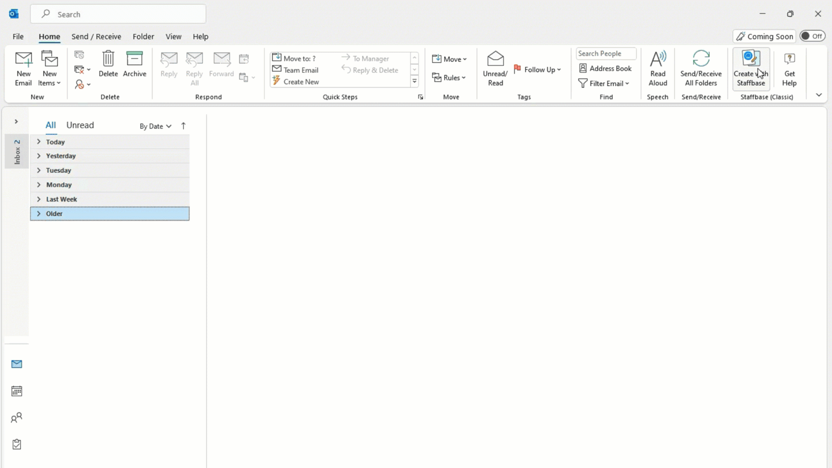Show All messages filter

pyautogui.click(x=51, y=125)
